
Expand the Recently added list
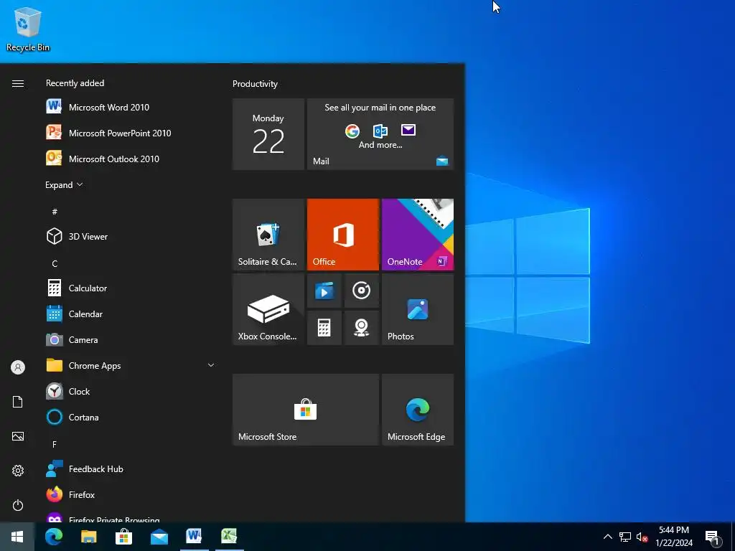click(x=64, y=184)
